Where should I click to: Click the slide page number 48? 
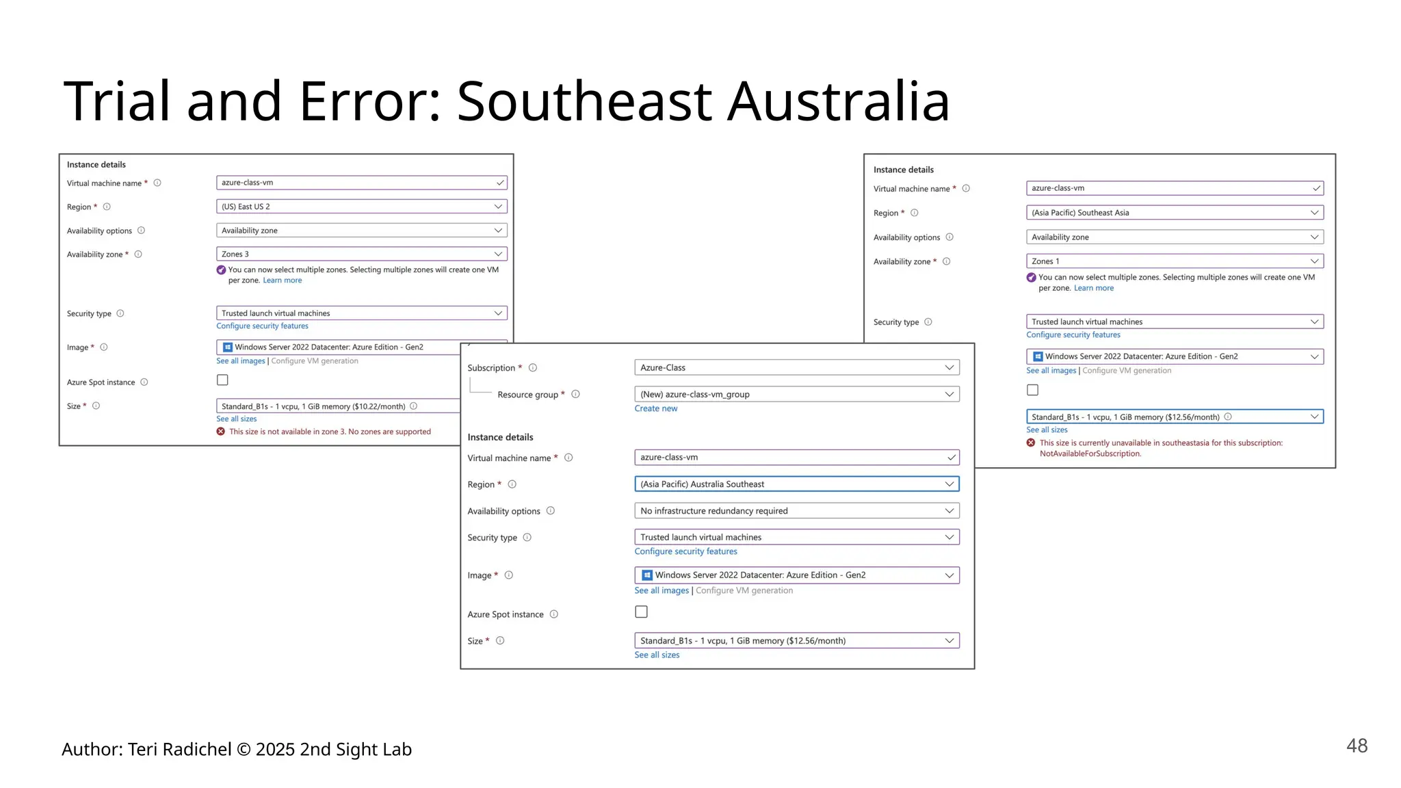(1357, 746)
